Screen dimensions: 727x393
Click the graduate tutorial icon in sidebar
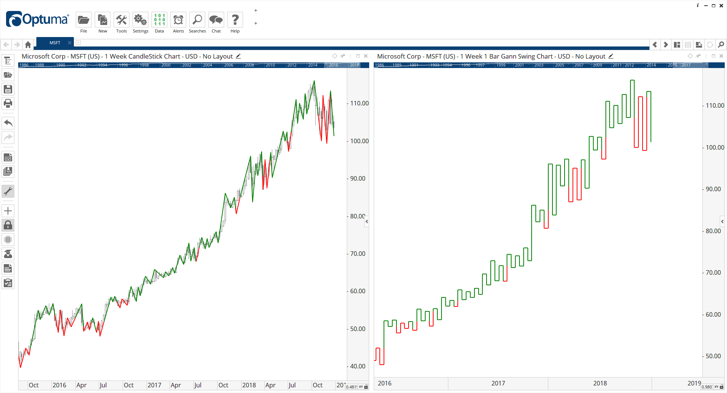click(8, 254)
